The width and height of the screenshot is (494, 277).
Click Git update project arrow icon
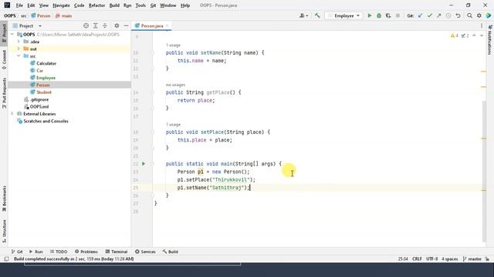click(x=420, y=15)
